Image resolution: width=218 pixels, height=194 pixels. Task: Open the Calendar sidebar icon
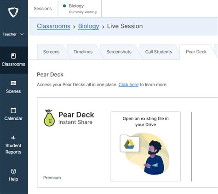pyautogui.click(x=13, y=110)
